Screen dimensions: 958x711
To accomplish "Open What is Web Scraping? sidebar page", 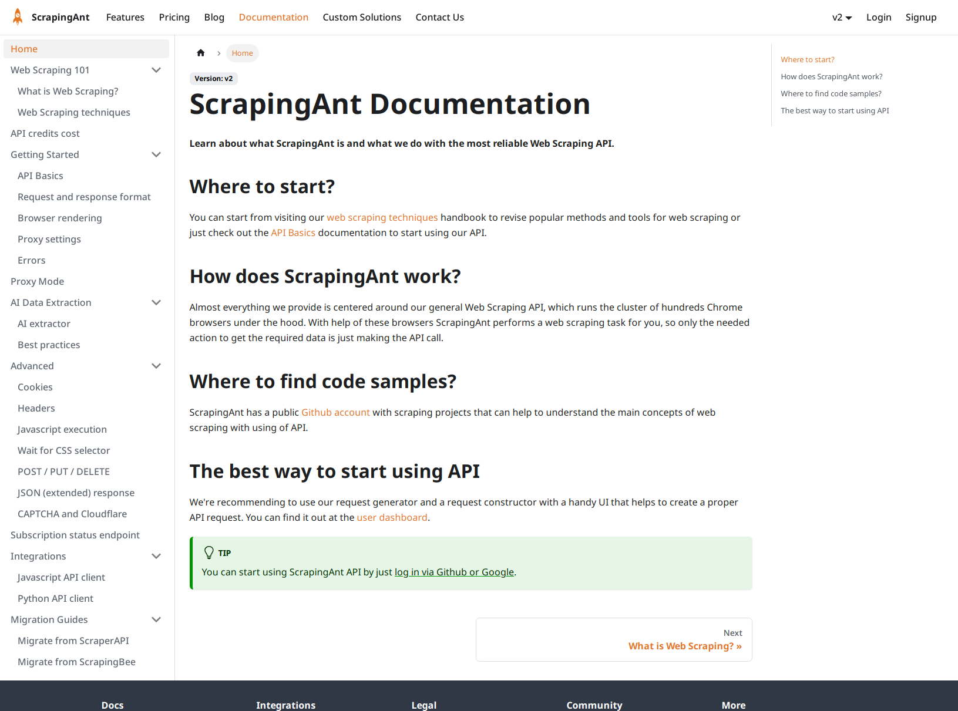I will [x=68, y=91].
